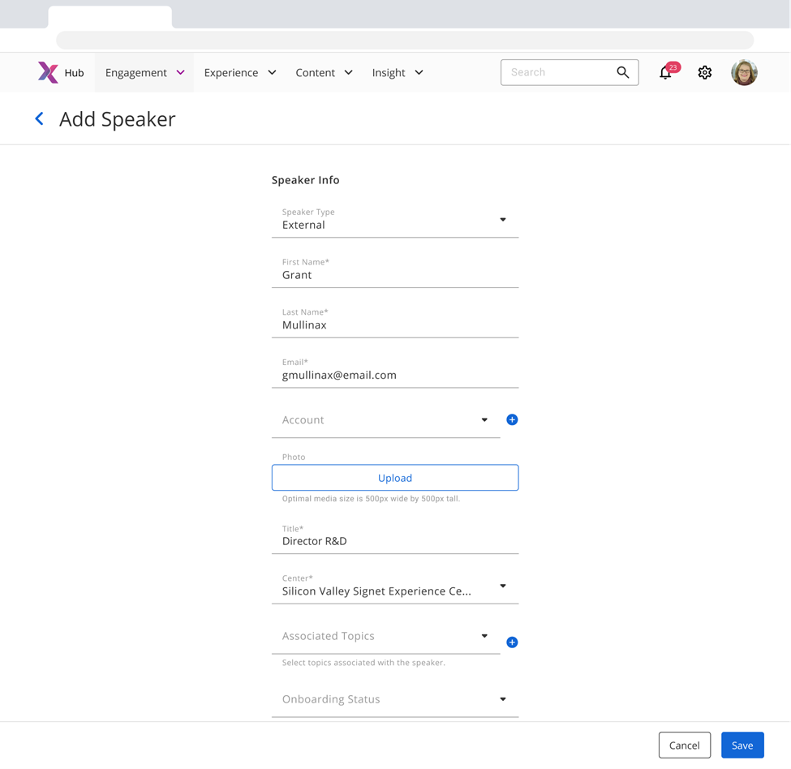Click the search magnifier icon
Screen dimensions: 791x769
(x=622, y=72)
